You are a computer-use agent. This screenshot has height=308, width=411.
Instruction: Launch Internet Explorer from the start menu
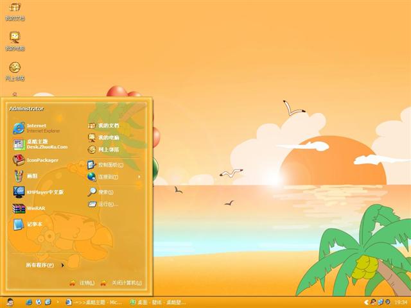click(x=37, y=128)
